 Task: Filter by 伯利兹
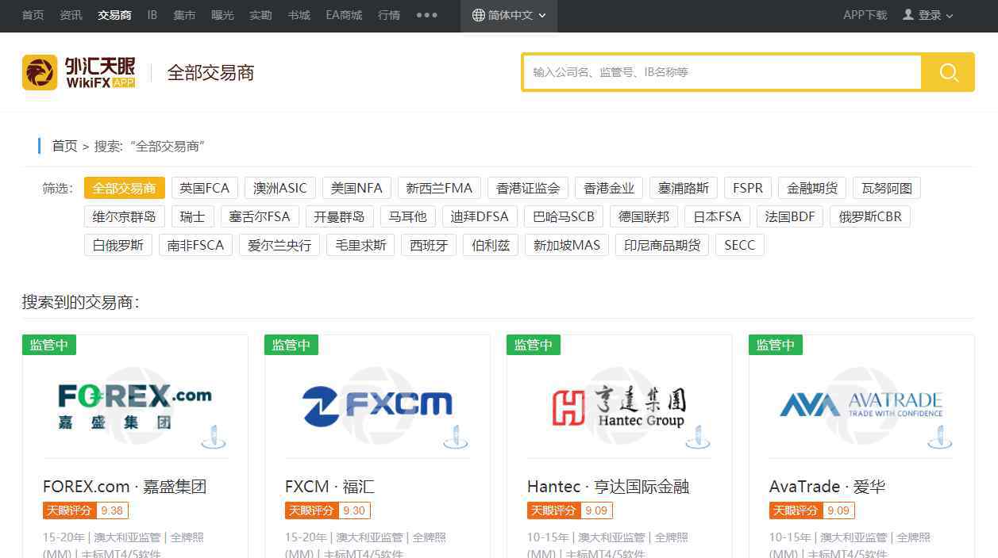point(491,245)
